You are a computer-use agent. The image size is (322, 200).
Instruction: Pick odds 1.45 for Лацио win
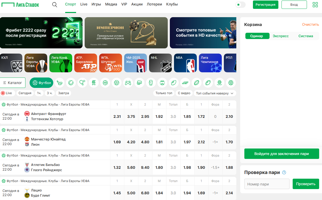tap(117, 193)
